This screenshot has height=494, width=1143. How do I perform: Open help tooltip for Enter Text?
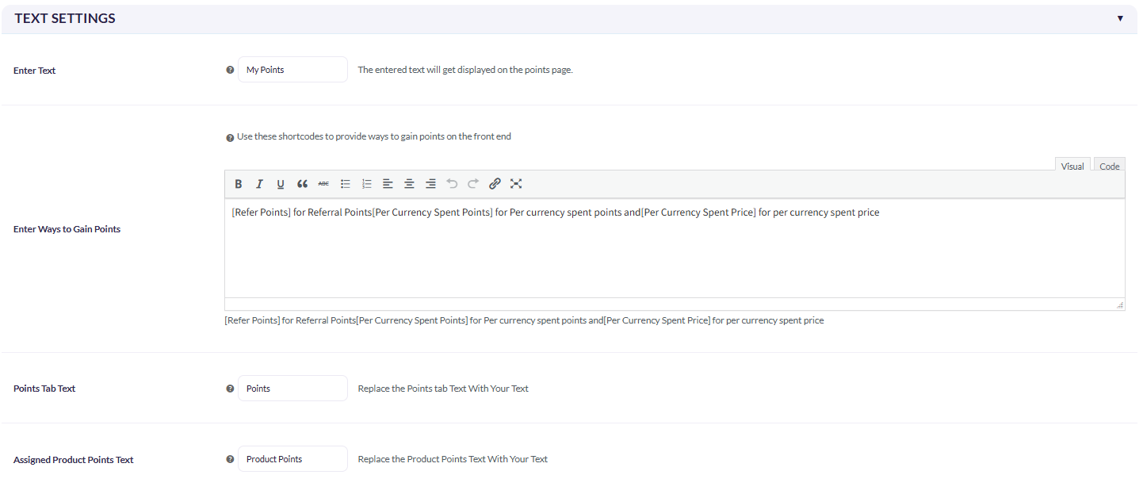(x=230, y=70)
